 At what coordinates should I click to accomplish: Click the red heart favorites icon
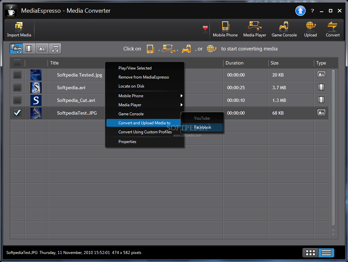click(205, 28)
